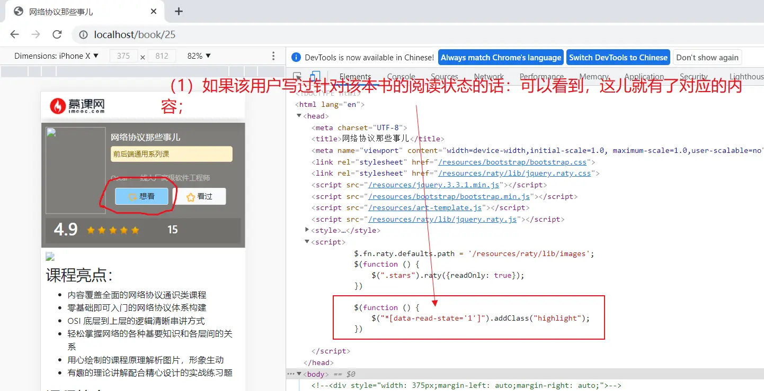Viewport: 764px width, 391px height.
Task: Click the book title 网络协议那些事儿
Action: point(146,137)
